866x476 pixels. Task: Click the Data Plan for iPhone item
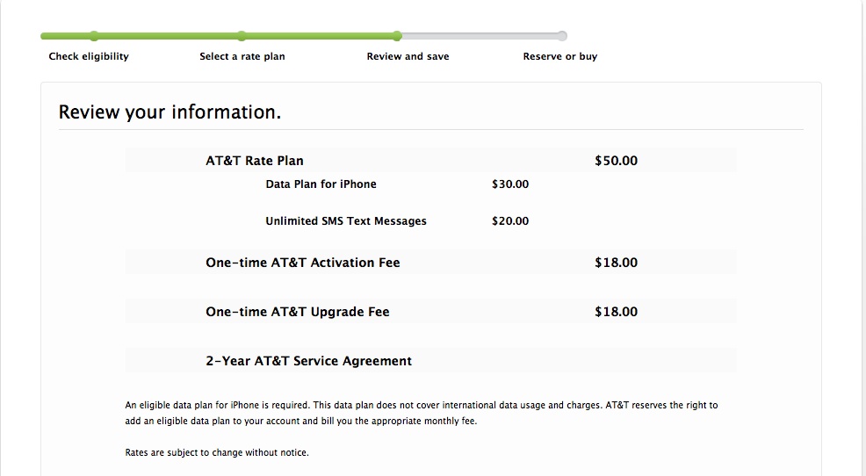point(321,184)
